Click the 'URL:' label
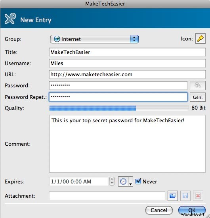Screen dimensions: 210x218 (10, 74)
